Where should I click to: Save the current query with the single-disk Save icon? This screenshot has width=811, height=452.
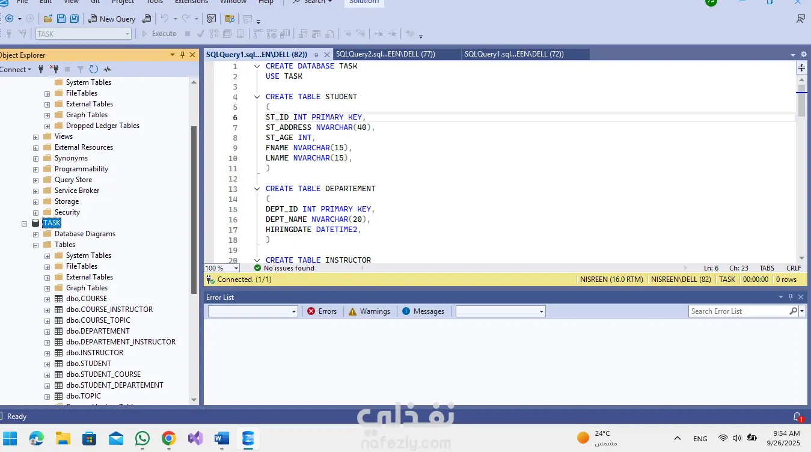[61, 19]
